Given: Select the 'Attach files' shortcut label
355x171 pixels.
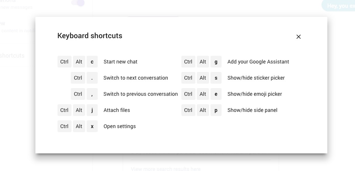Looking at the screenshot, I should pyautogui.click(x=116, y=110).
